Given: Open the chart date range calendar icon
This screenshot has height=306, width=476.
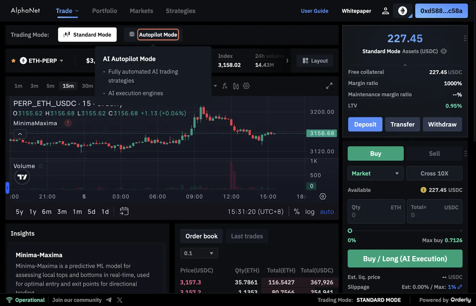Looking at the screenshot, I should coord(124,211).
